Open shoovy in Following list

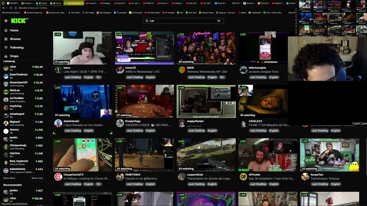23,131
